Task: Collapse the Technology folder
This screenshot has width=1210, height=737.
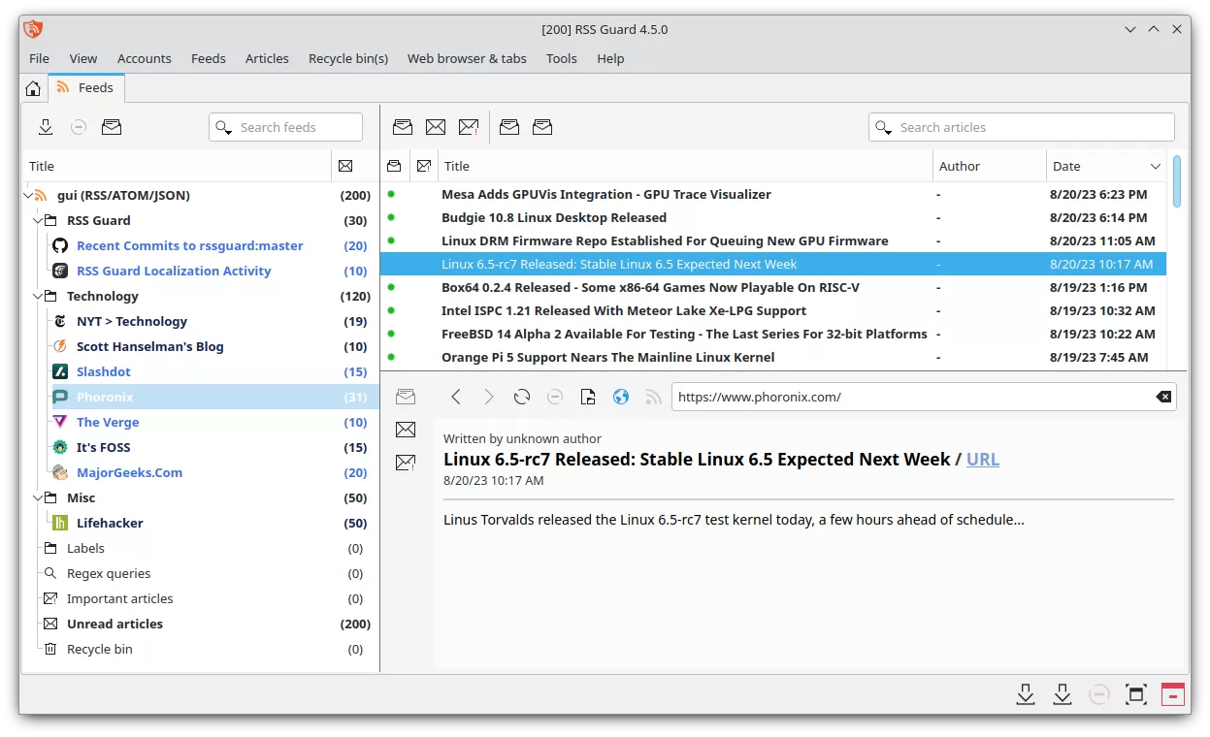Action: click(x=38, y=296)
